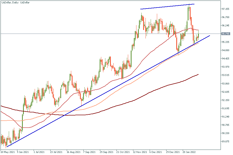233x155 pixels.
Task: Select the '21 Oct 2021' date marker
Action: point(123,152)
